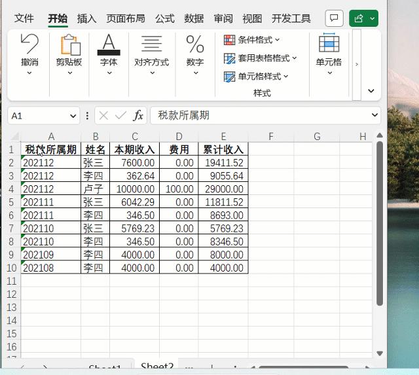Switch to the Formulas (公式) tab
419x375 pixels.
pyautogui.click(x=165, y=18)
